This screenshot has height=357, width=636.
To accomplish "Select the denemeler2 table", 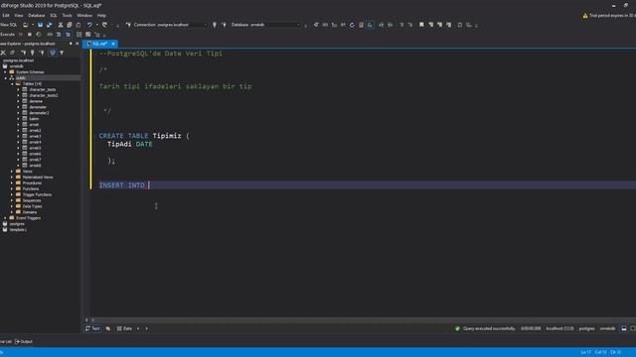I will tap(39, 113).
